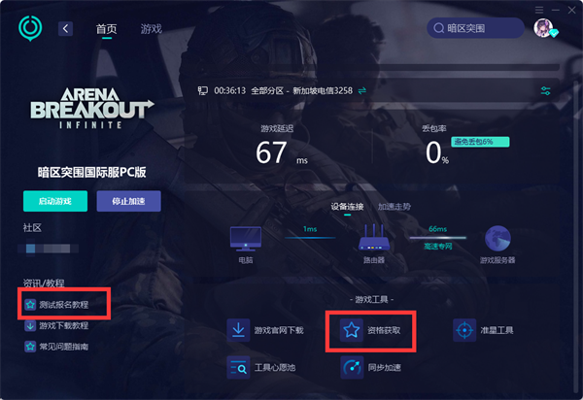Open the 准星工具 crosshair icon
Viewport: 583px width, 400px height.
point(464,330)
